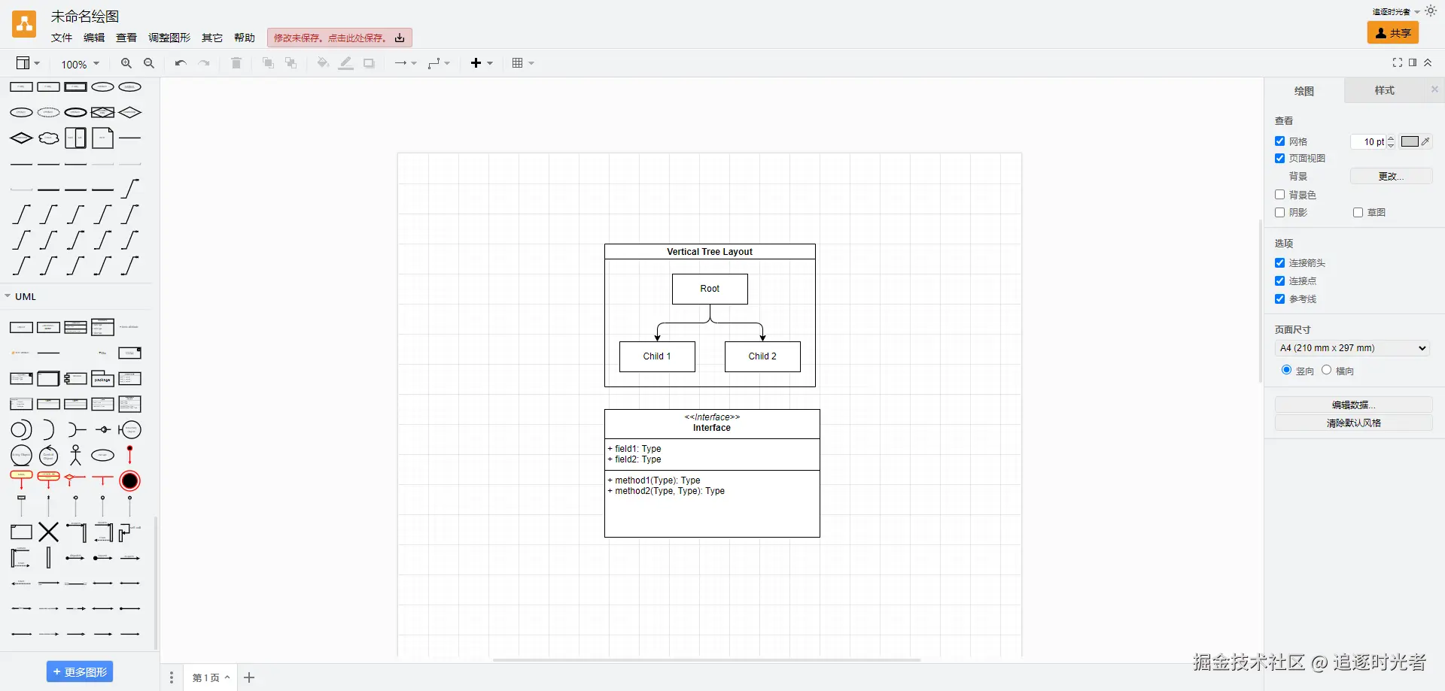Viewport: 1445px width, 691px height.
Task: Uncheck the 网格 grid checkbox
Action: point(1279,141)
